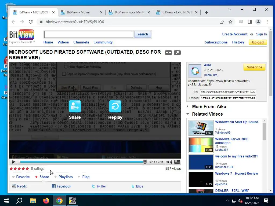275x206 pixels.
Task: Click the Search button
Action: [143, 34]
